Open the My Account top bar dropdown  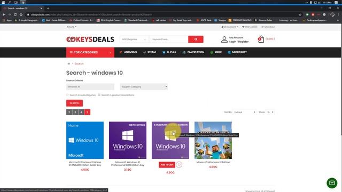tap(229, 27)
